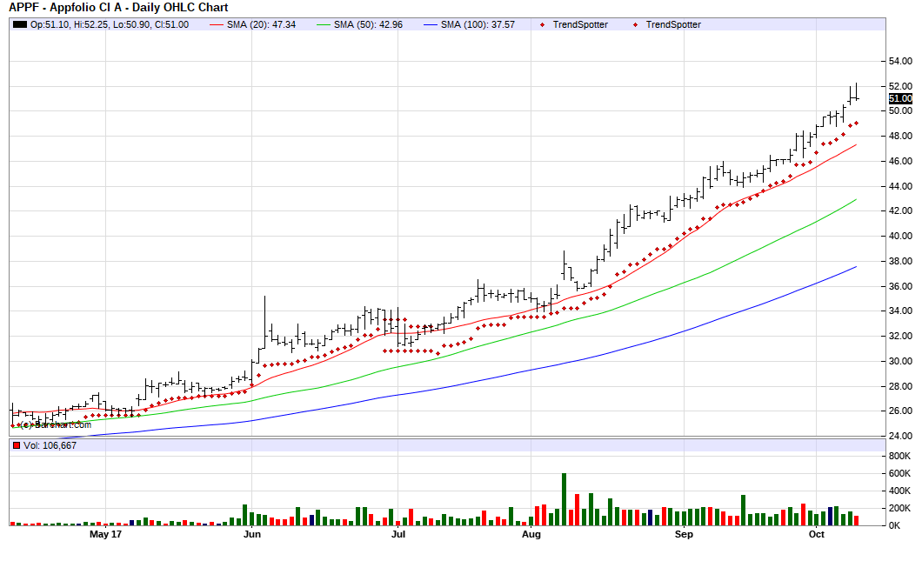
Task: Click the green line swatch beside SMA (50)
Action: click(324, 24)
